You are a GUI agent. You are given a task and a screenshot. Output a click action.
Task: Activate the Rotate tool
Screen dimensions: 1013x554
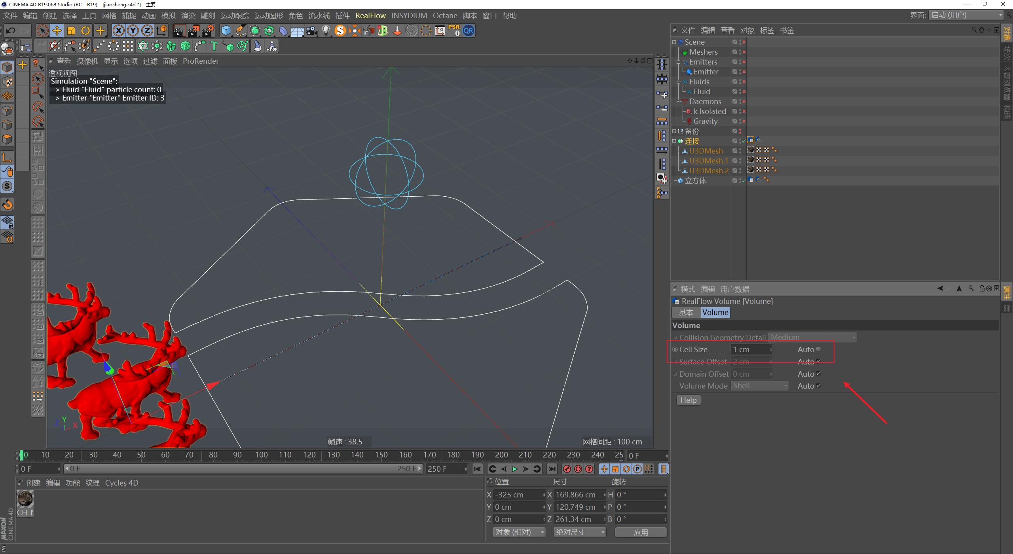[x=85, y=30]
